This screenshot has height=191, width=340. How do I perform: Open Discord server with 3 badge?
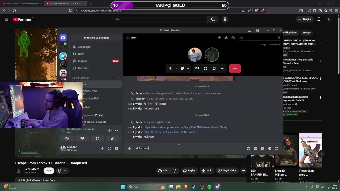63,56
